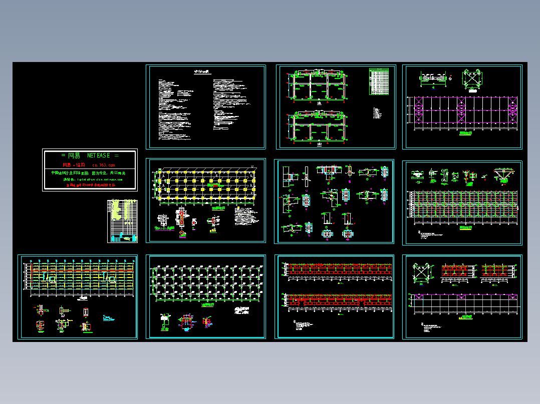Open the text-only design notes sheet
The width and height of the screenshot is (540, 404).
pos(205,107)
